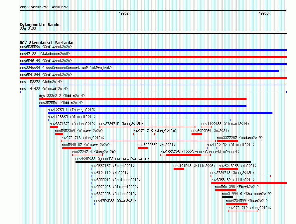Open nsv6104110 (Wu2021) label
The image size is (296, 224).
point(109,173)
